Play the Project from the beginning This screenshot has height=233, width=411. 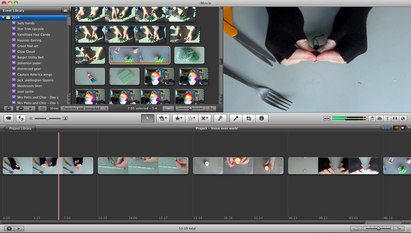coord(19,228)
